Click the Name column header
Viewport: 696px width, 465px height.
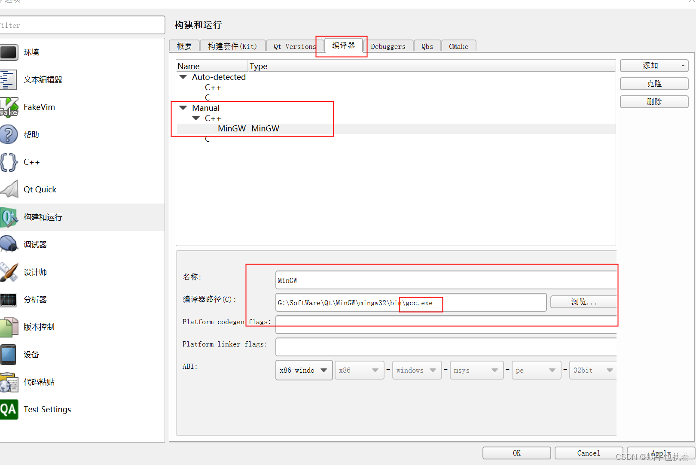212,66
